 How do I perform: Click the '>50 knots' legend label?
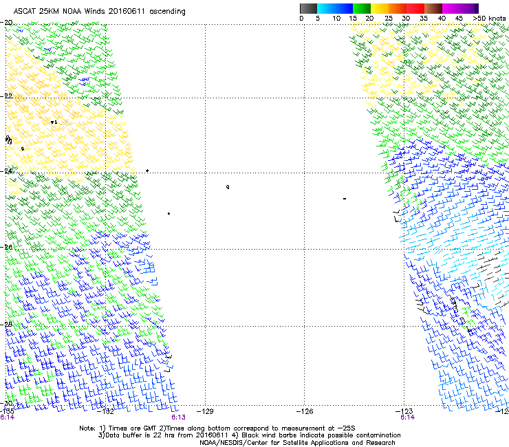(x=489, y=19)
